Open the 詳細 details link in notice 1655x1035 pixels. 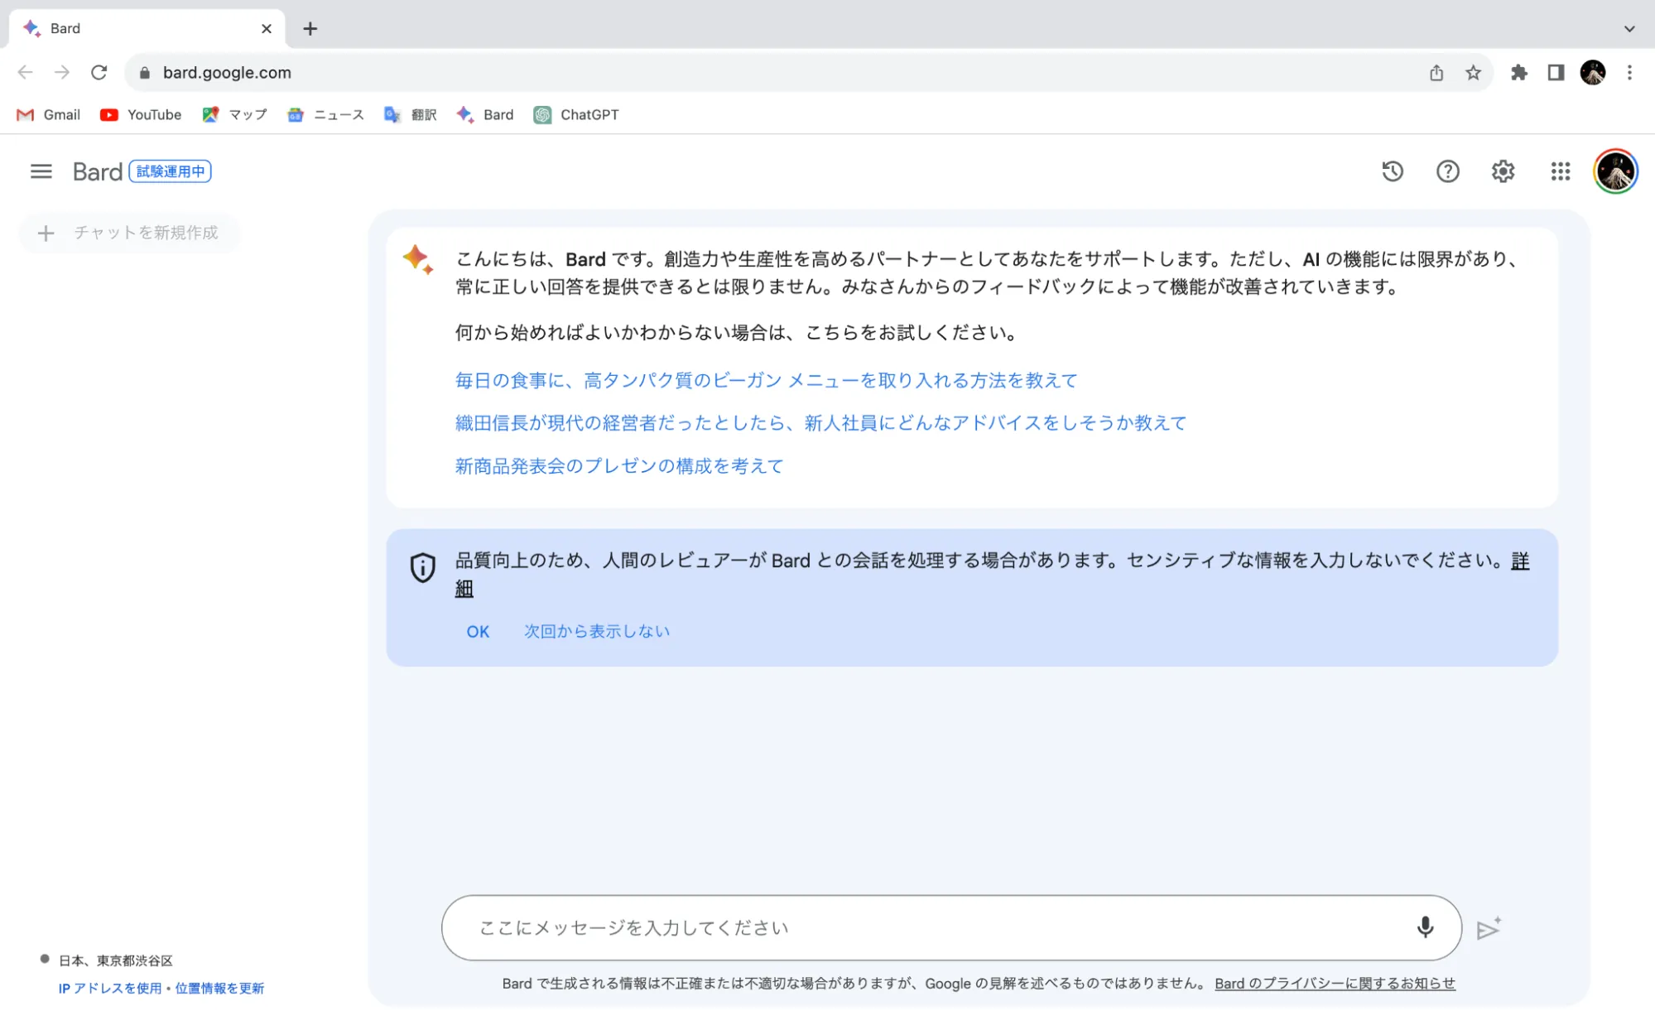tap(1520, 561)
